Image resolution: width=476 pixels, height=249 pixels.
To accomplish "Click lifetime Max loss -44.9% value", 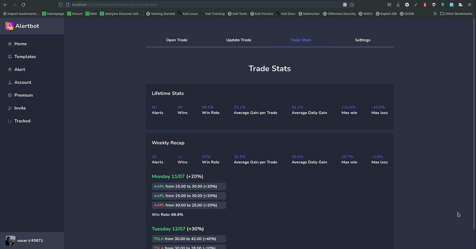I will tap(378, 107).
